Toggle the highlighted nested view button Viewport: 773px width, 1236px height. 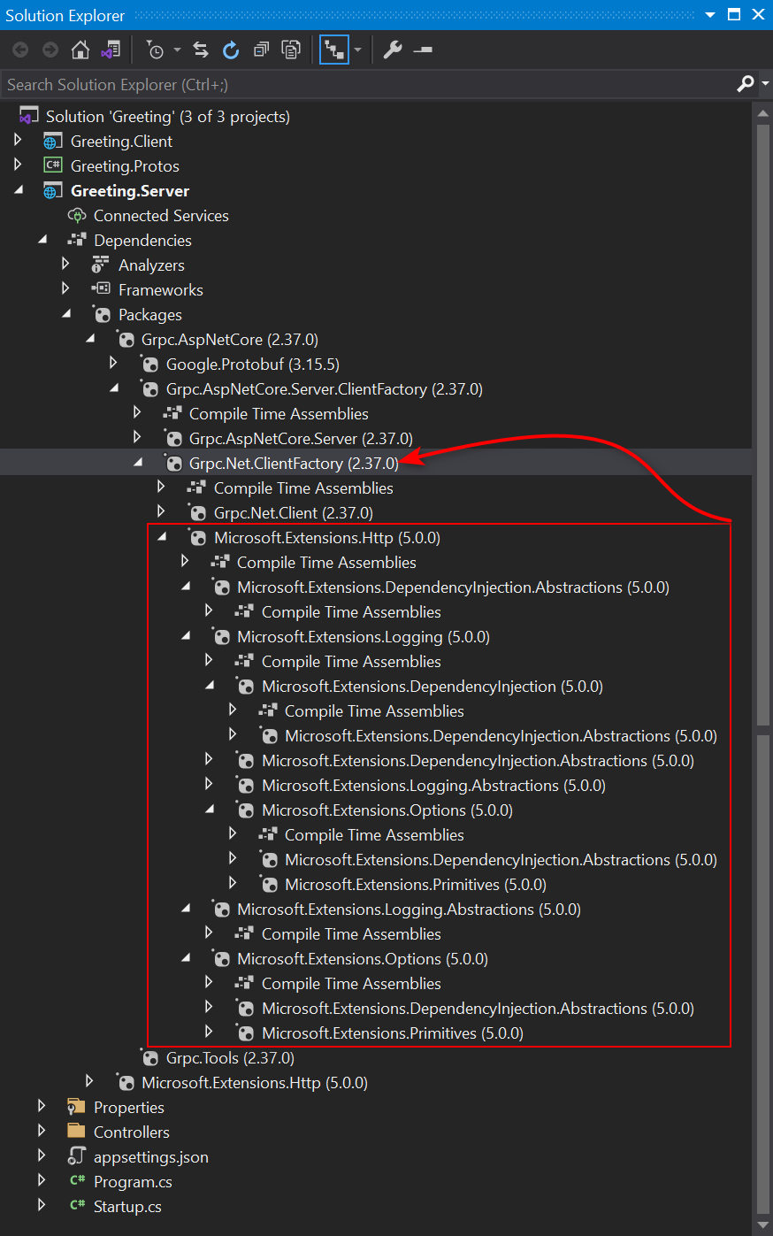[334, 50]
